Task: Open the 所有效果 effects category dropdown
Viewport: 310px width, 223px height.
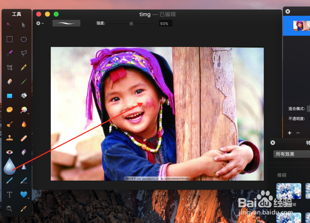Action: 292,154
